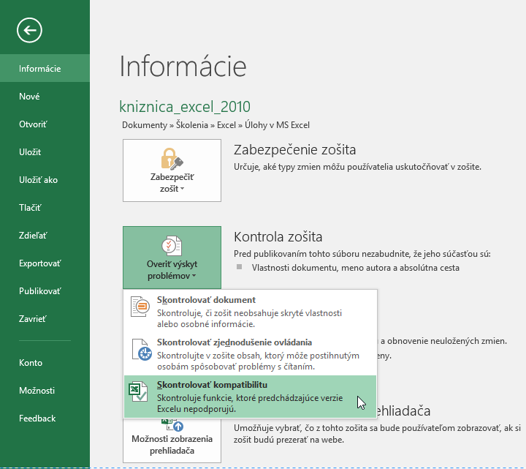Click the Vlastnosti dokumentu, meno autora bullet text

pyautogui.click(x=356, y=268)
